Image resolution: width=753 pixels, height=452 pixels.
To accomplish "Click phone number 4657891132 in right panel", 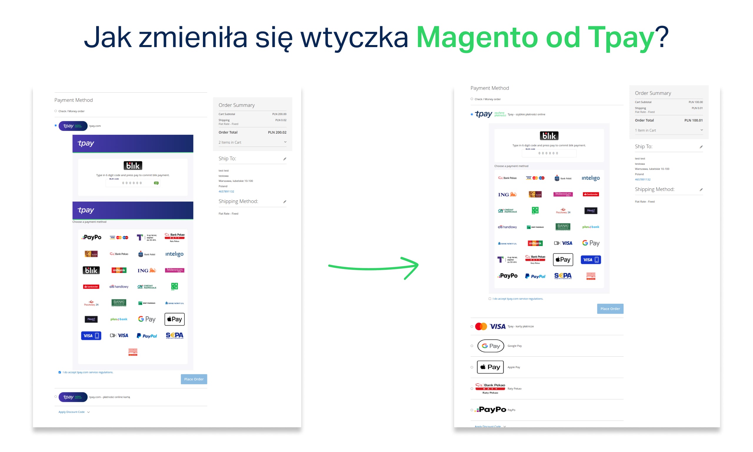I will pyautogui.click(x=642, y=180).
